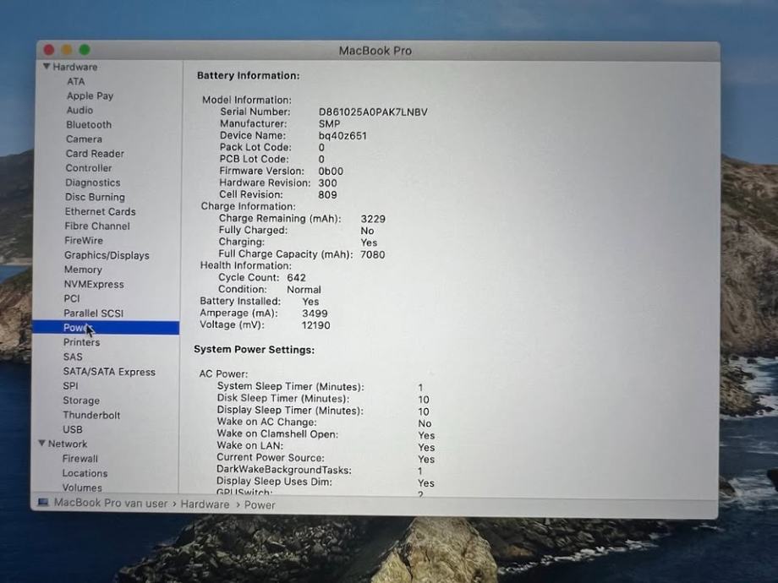The width and height of the screenshot is (778, 583).
Task: Select Parallel SCSI entry
Action: coord(93,313)
